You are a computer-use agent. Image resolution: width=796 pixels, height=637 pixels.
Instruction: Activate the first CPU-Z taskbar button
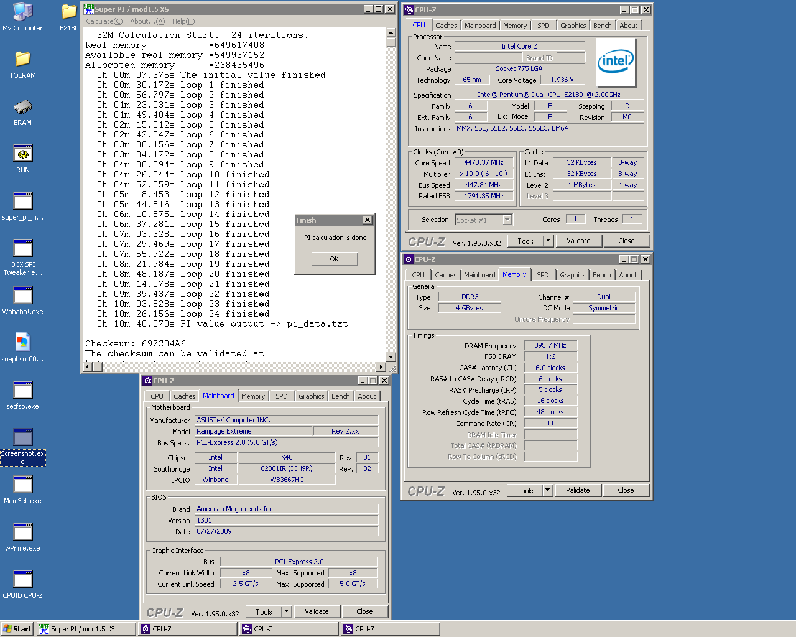188,629
